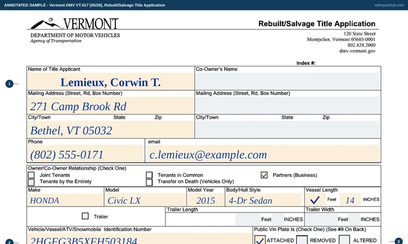Viewport: 408px width, 244px height.
Task: Click the Agency of Transportation text
Action: coord(56,41)
